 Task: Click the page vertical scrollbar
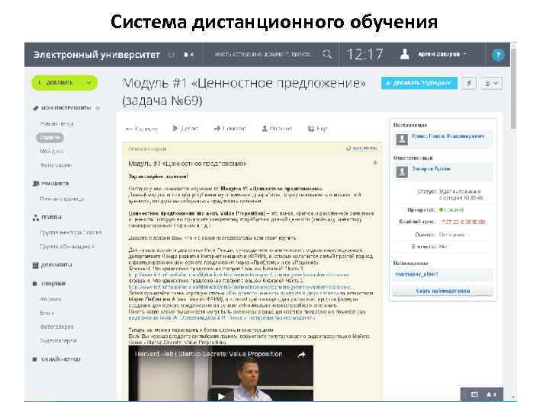click(x=513, y=89)
